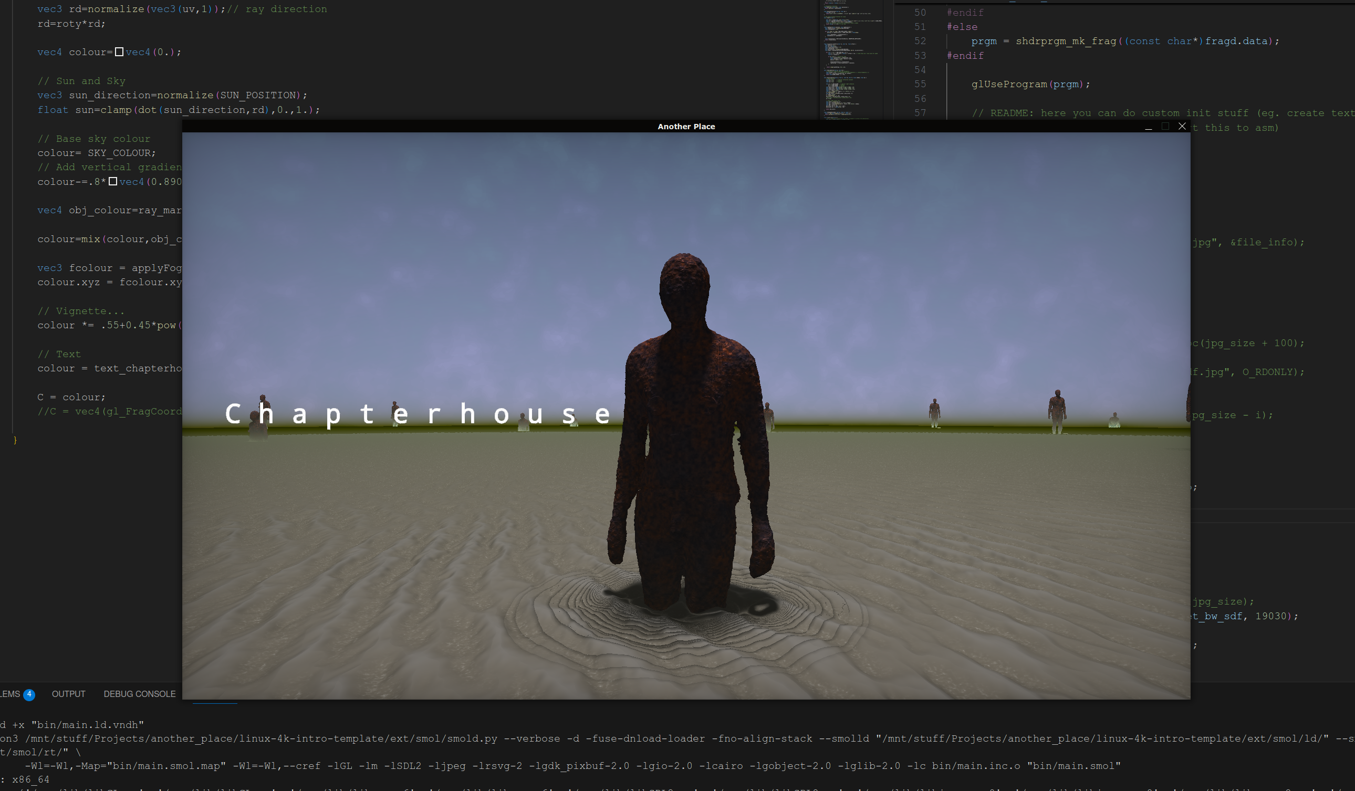Viewport: 1355px width, 791px height.
Task: Click terminal line with bin/main.ld.vndh
Action: 72,725
